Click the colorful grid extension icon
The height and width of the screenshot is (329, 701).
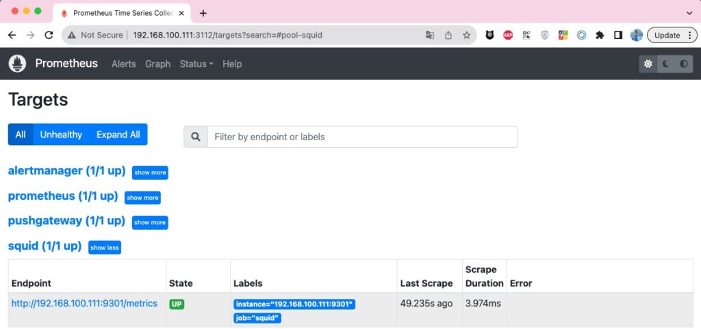563,36
